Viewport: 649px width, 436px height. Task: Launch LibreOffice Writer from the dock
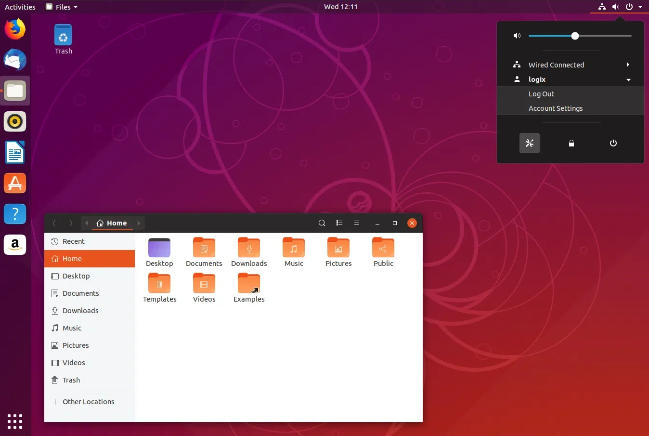[15, 152]
